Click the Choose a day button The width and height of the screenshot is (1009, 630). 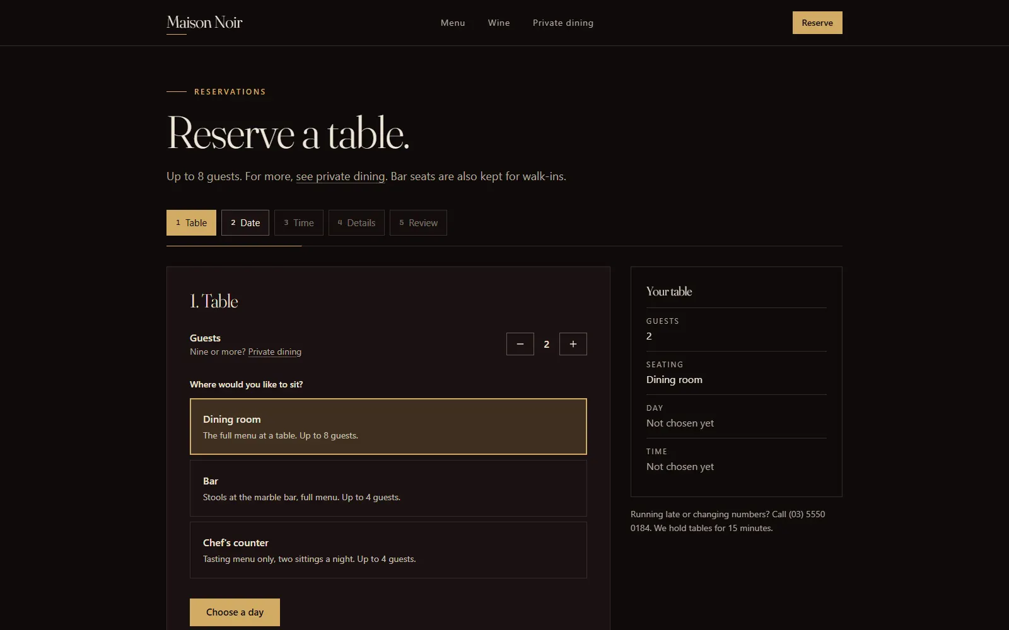pos(235,612)
